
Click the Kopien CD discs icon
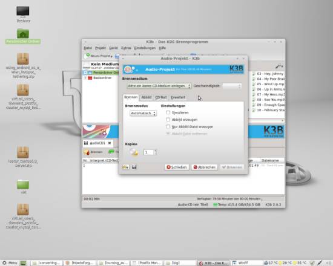point(134,152)
